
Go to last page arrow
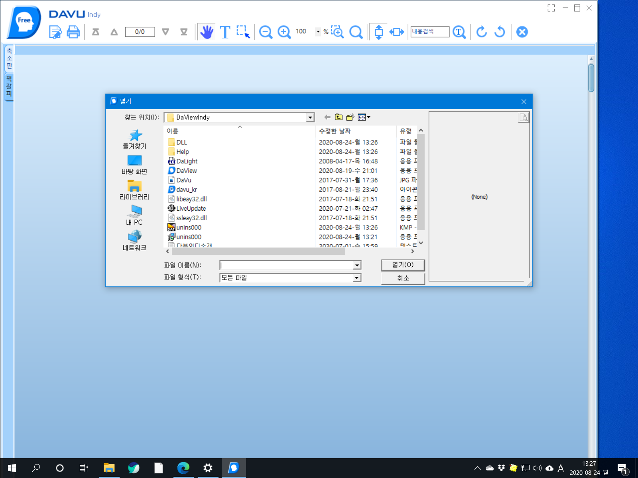point(184,32)
